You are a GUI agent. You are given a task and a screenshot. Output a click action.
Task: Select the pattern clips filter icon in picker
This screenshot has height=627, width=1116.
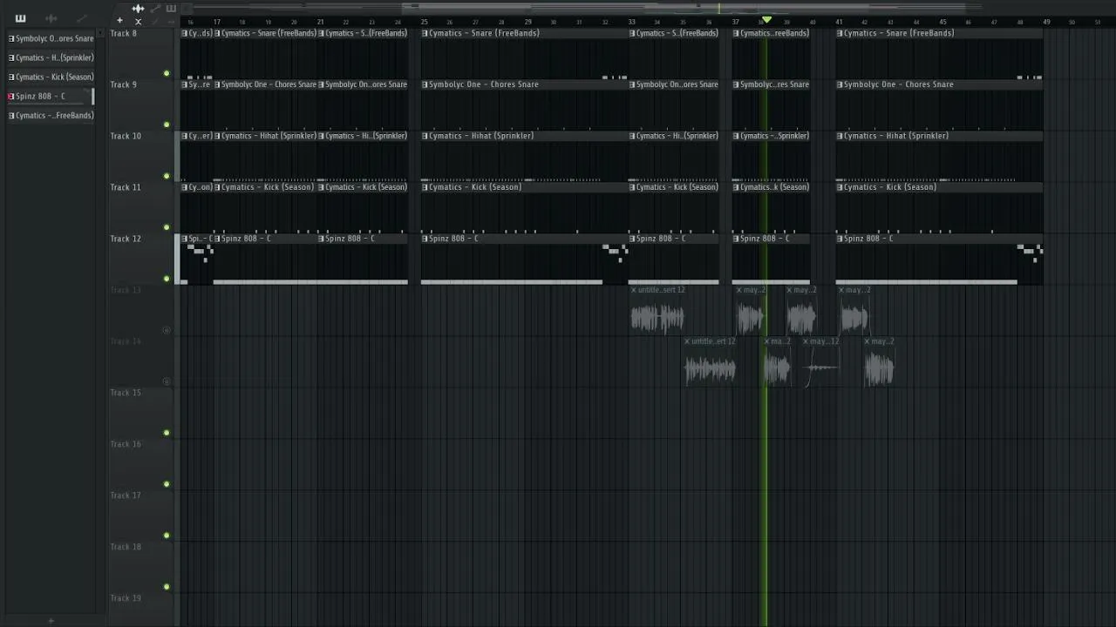tap(20, 18)
